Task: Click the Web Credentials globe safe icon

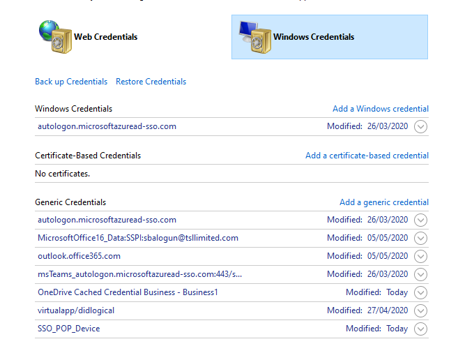Action: coord(55,37)
